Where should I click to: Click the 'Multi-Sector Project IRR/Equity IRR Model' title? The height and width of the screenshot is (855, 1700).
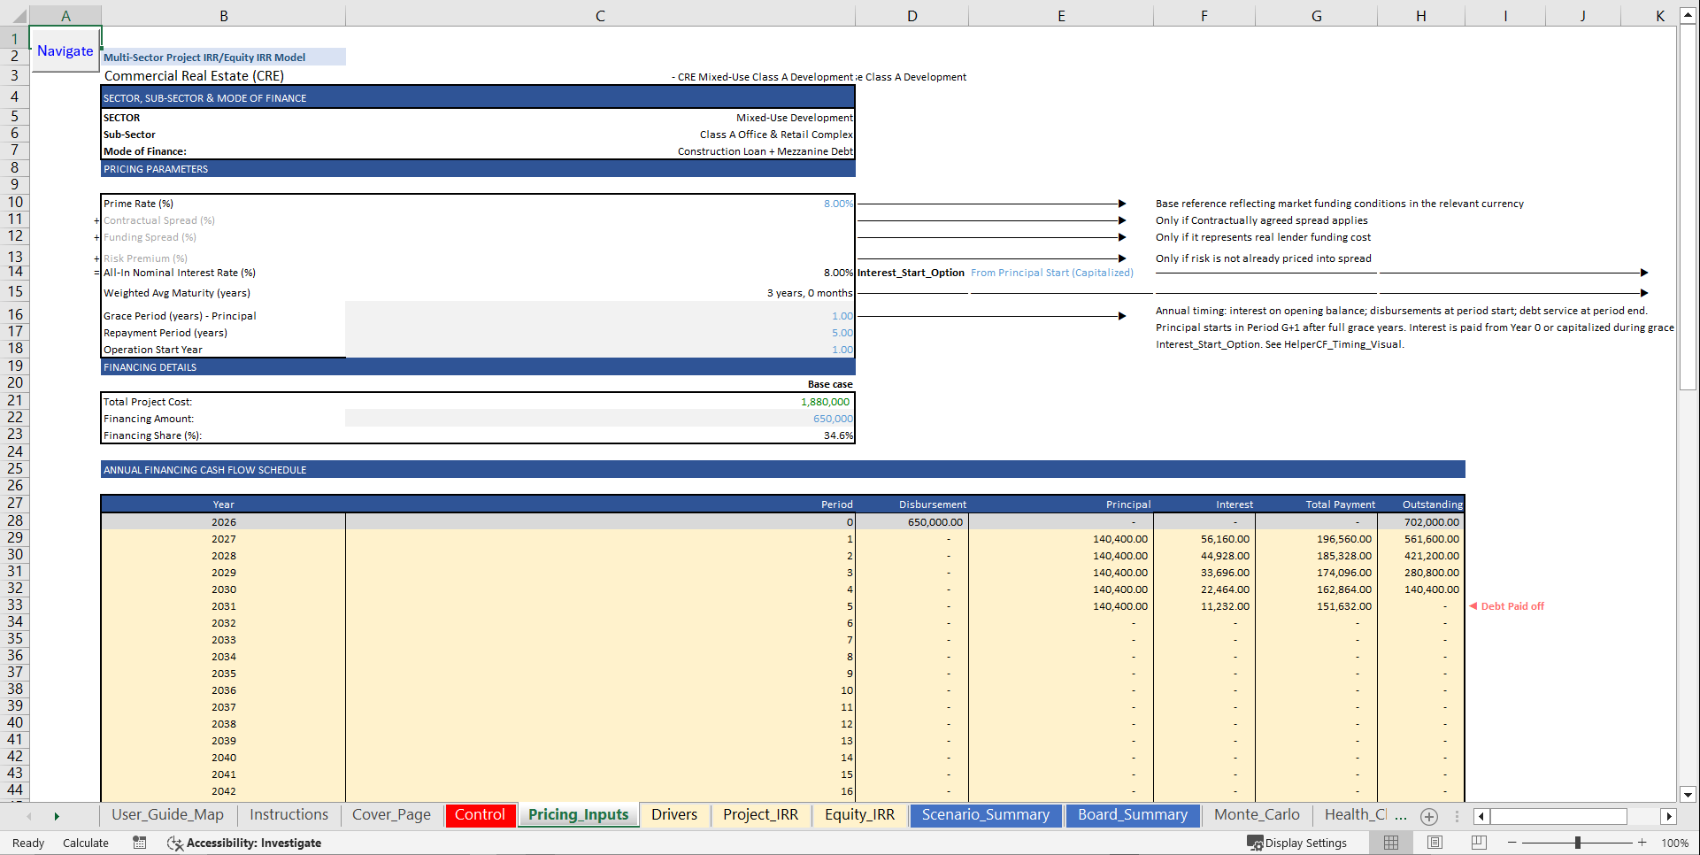coord(204,58)
